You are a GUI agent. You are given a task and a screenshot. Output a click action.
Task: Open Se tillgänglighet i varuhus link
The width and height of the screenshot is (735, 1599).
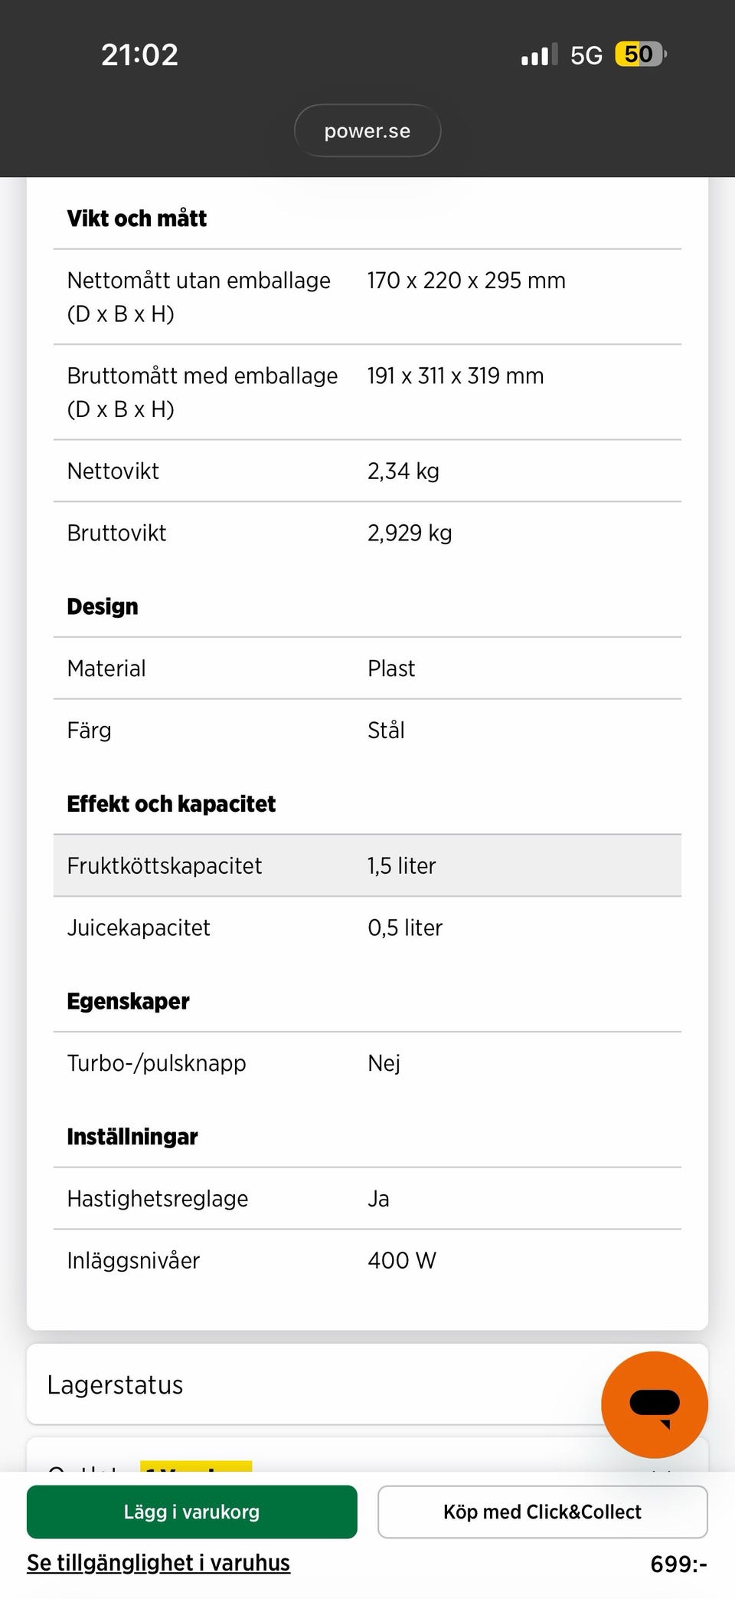tap(158, 1562)
